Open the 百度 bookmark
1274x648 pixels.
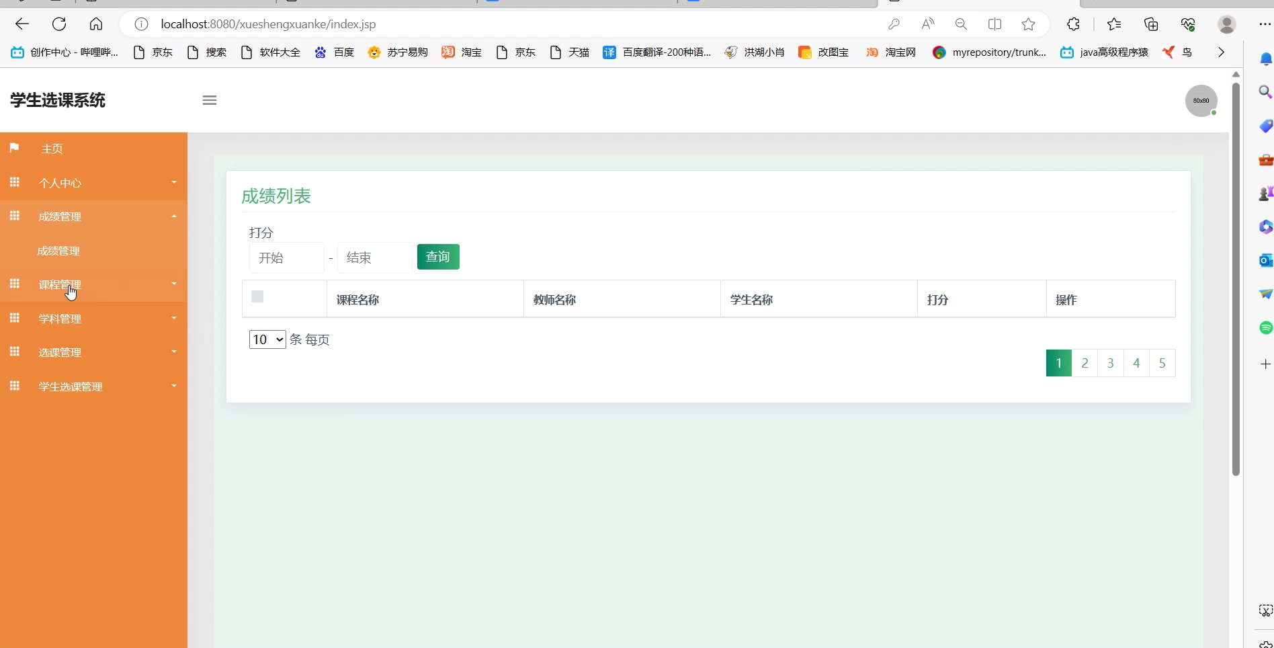334,52
